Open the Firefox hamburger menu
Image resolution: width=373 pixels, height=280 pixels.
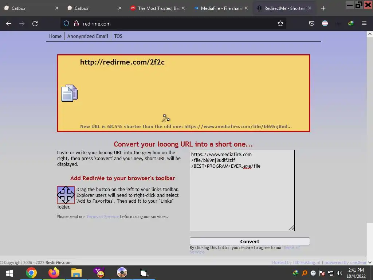click(364, 23)
